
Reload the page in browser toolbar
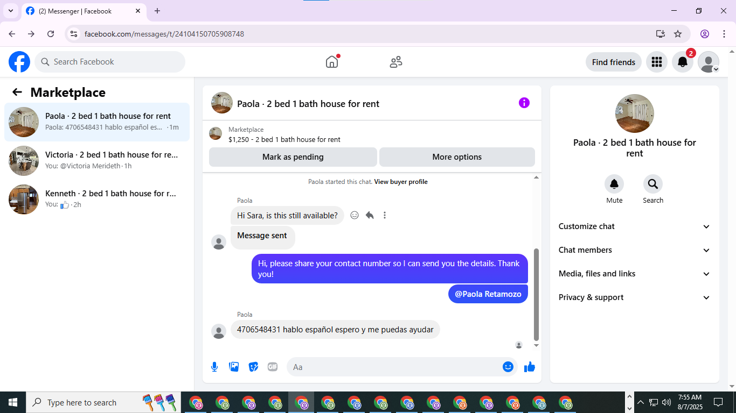[x=51, y=34]
